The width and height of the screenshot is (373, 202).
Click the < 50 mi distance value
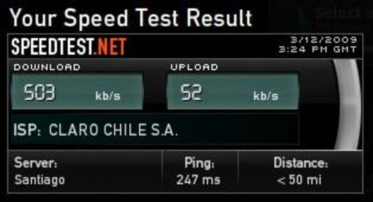tap(299, 180)
